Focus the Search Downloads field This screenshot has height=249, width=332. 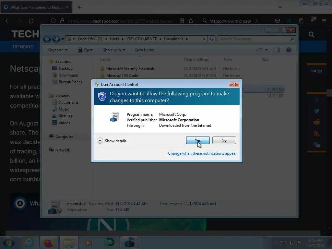point(256,39)
